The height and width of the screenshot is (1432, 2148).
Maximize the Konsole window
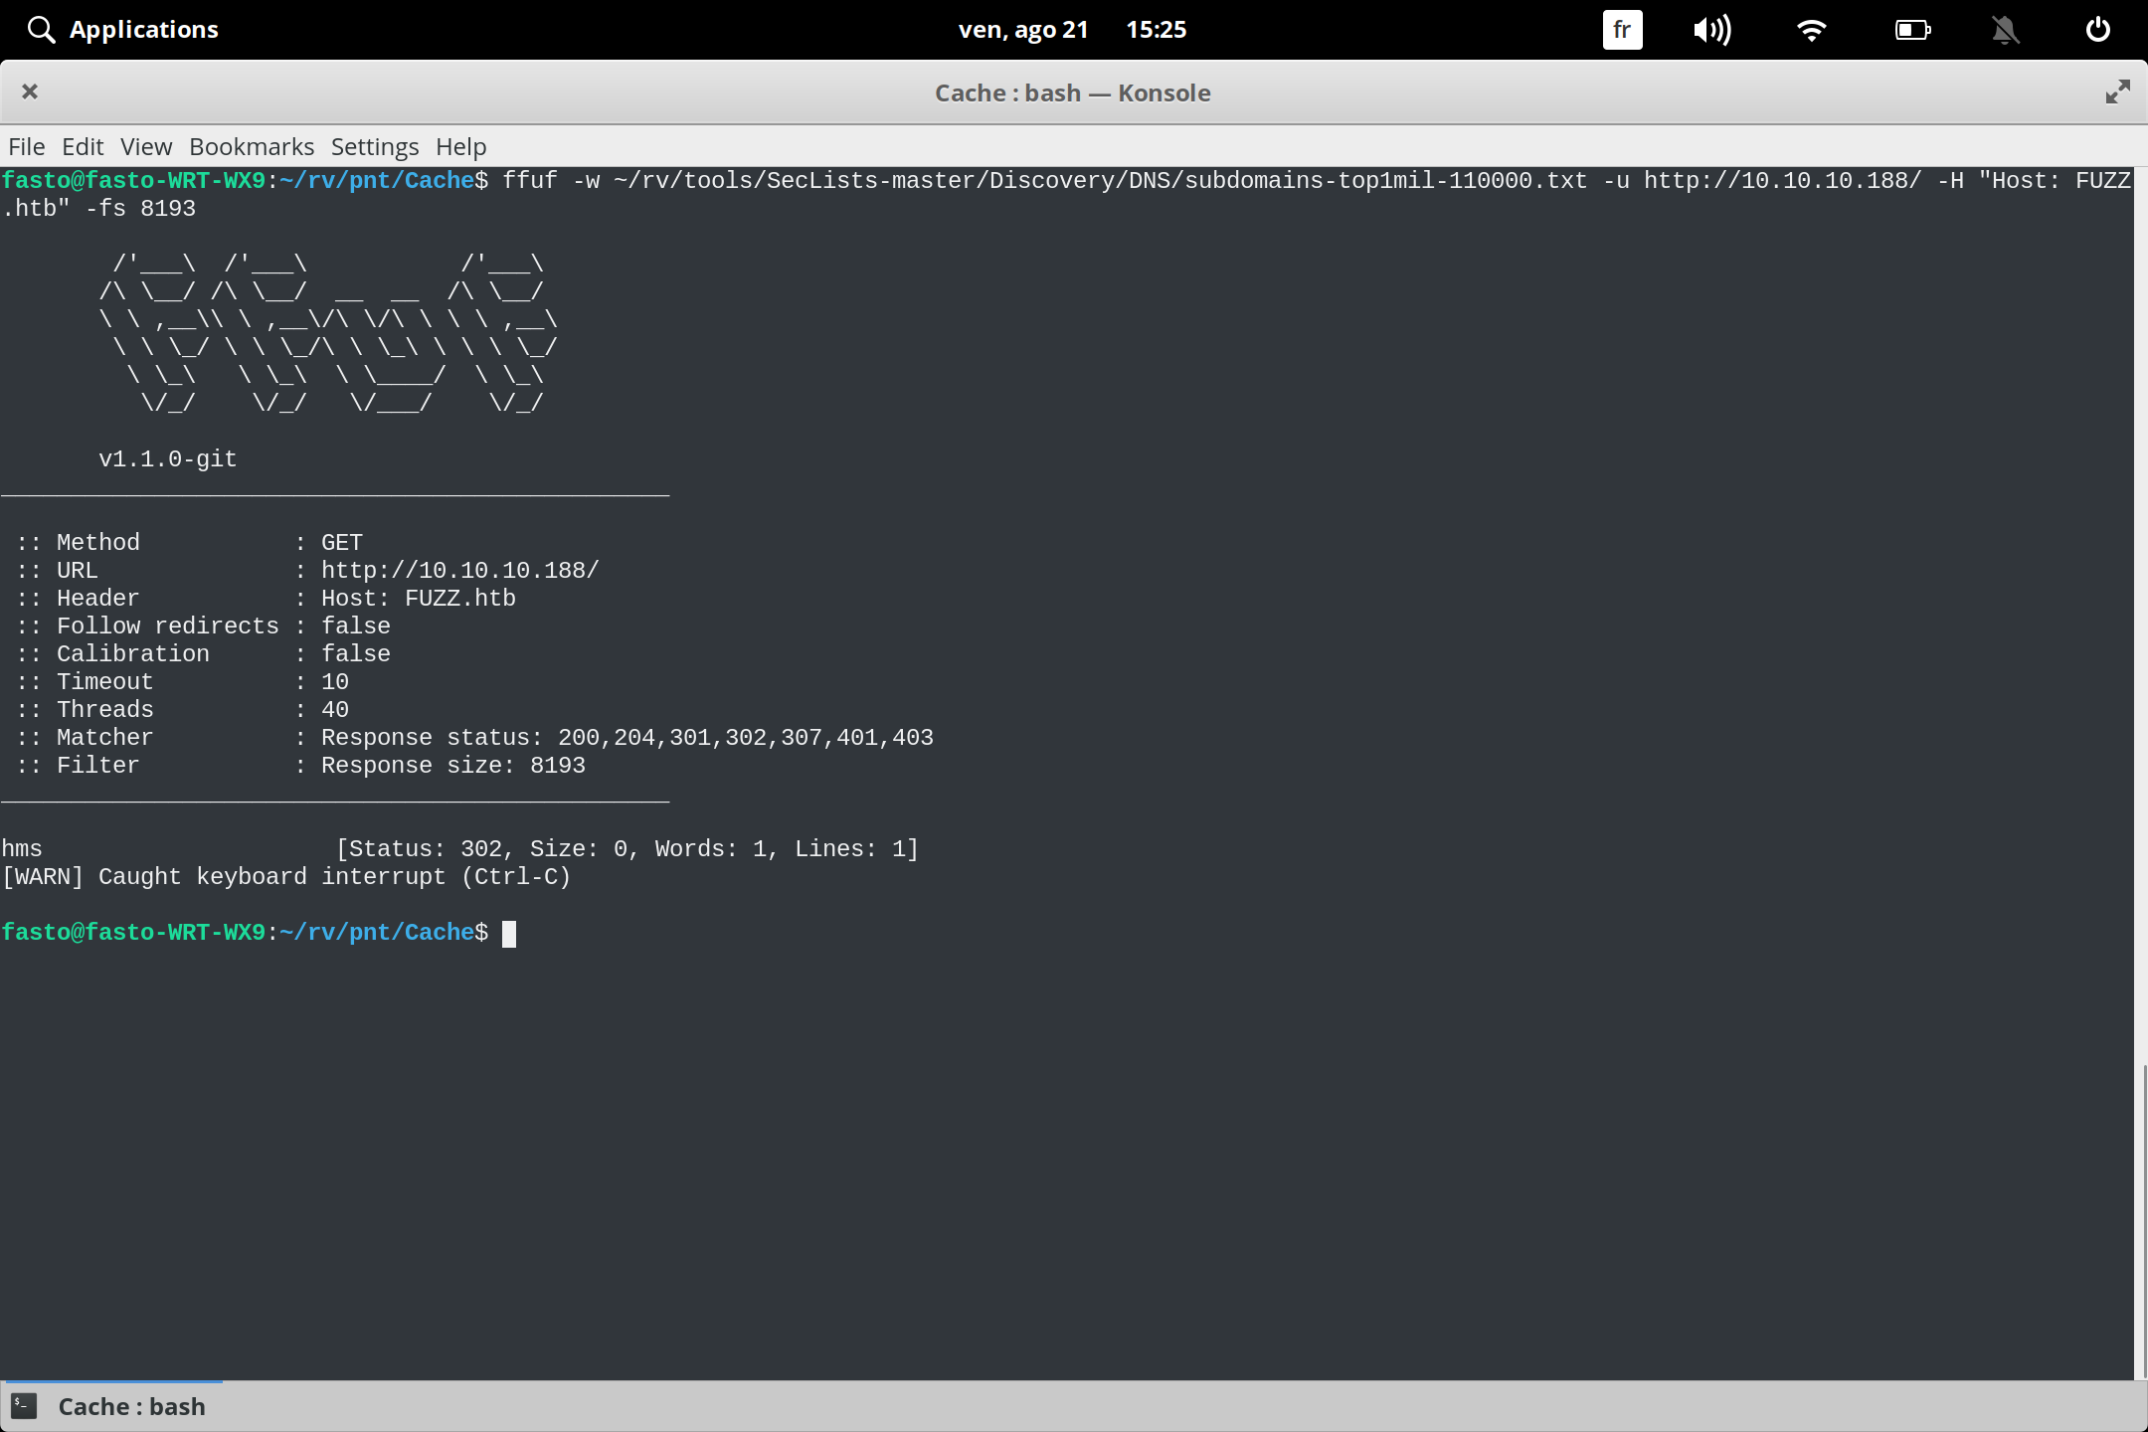[2117, 91]
